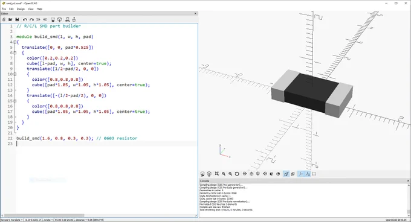Export the model as STL
This screenshot has width=411, height=222.
(x=67, y=20)
